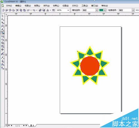Open the 工具(O) menu
Image resolution: width=139 pixels, height=128 pixels.
pyautogui.click(x=85, y=6)
